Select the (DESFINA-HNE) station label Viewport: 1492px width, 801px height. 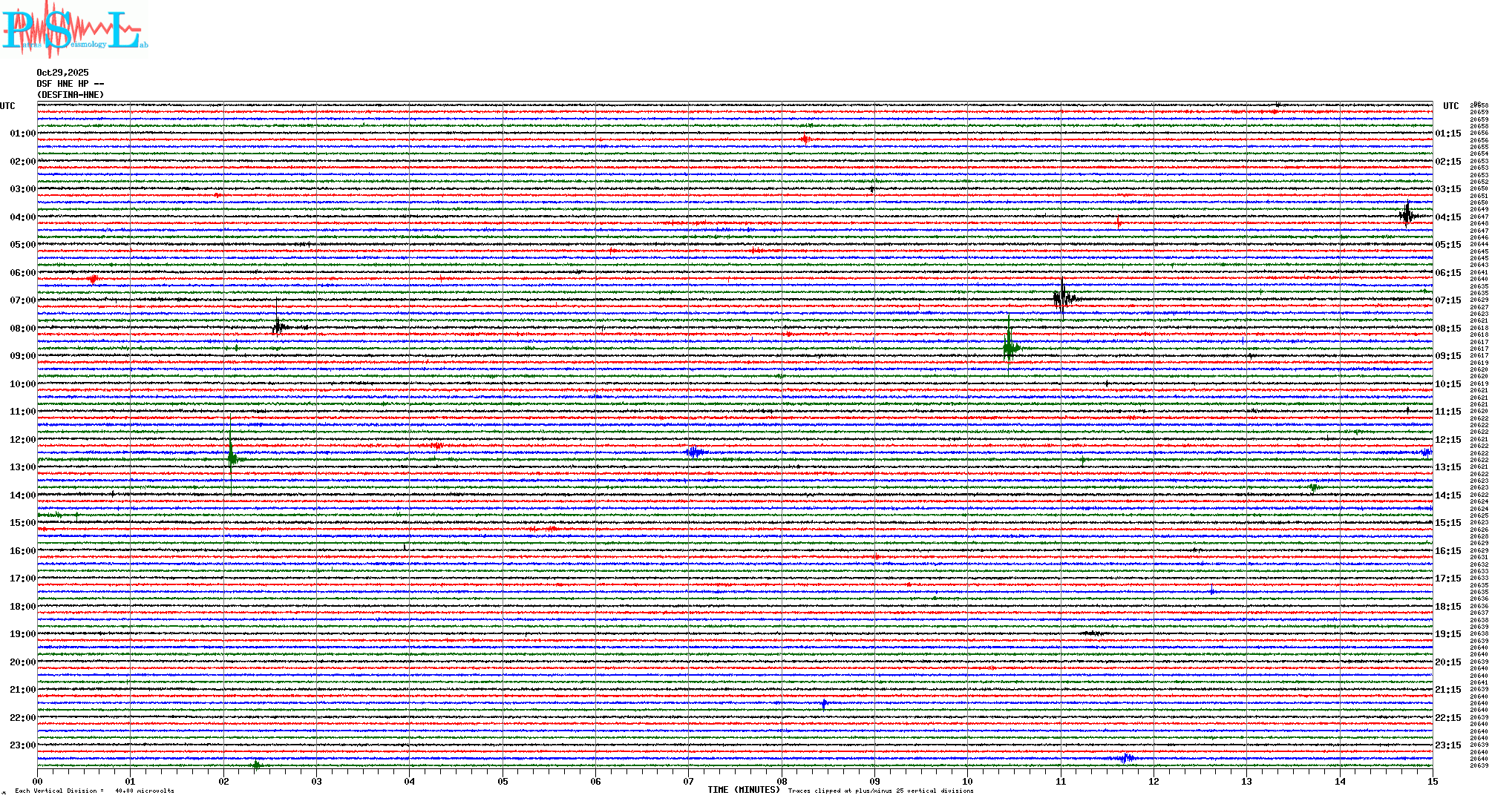pyautogui.click(x=71, y=95)
